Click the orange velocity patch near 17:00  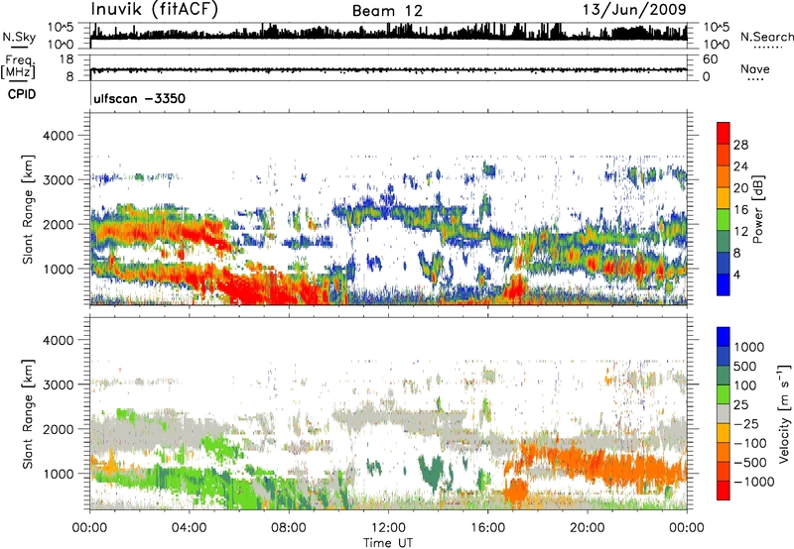[516, 491]
